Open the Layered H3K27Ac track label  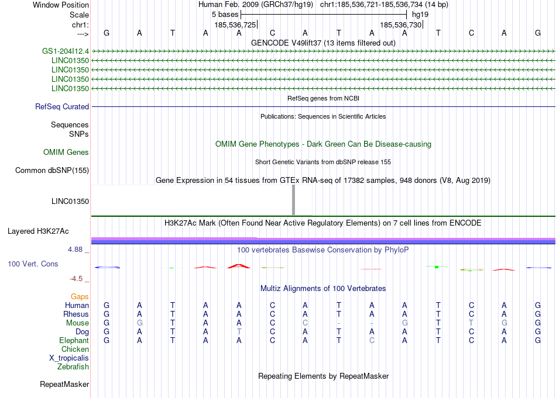coord(38,231)
